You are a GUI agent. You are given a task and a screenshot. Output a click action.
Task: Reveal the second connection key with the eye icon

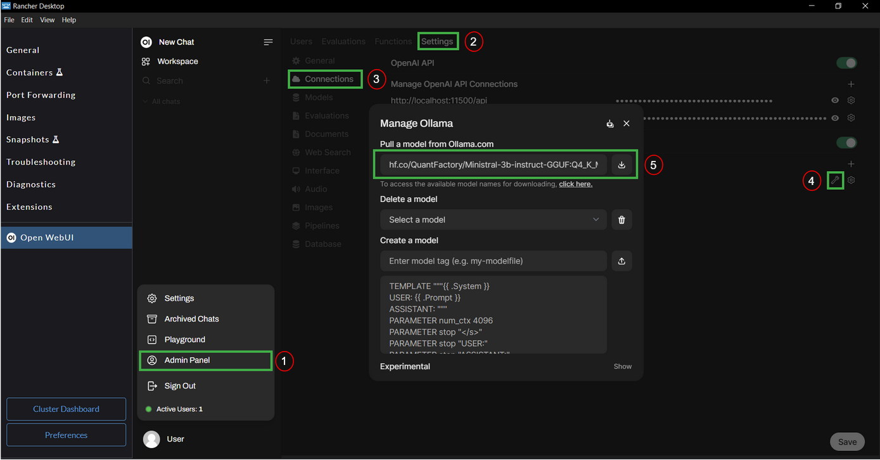[835, 118]
